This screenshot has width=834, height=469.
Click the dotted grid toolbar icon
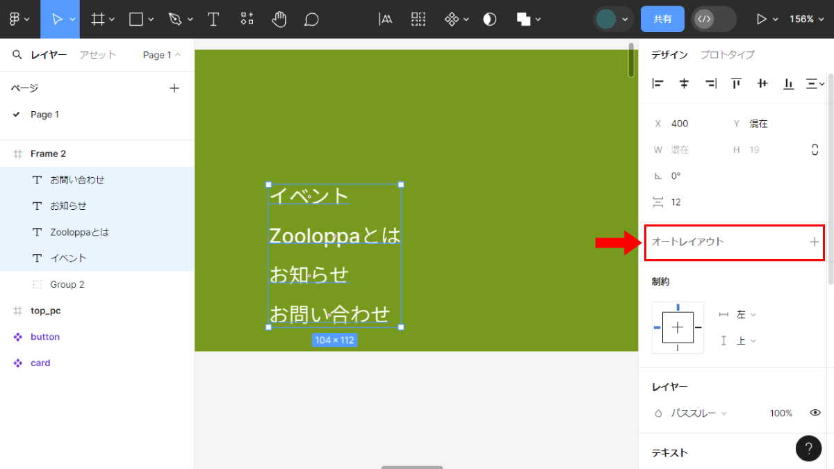coord(418,19)
